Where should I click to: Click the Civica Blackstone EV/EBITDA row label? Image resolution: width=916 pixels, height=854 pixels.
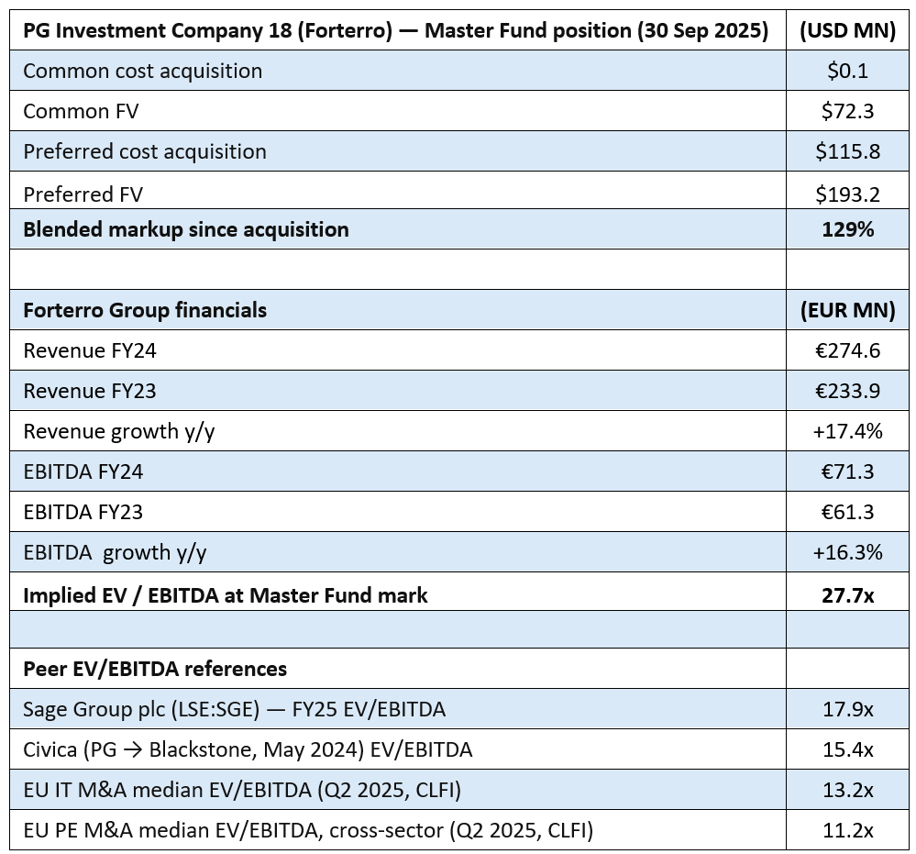(248, 749)
